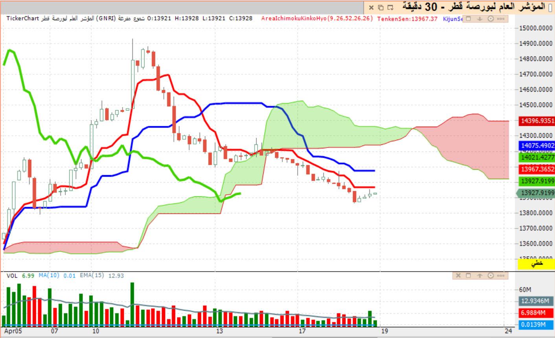Click the L:13921 low value
This screenshot has height=338, width=555.
[213, 18]
